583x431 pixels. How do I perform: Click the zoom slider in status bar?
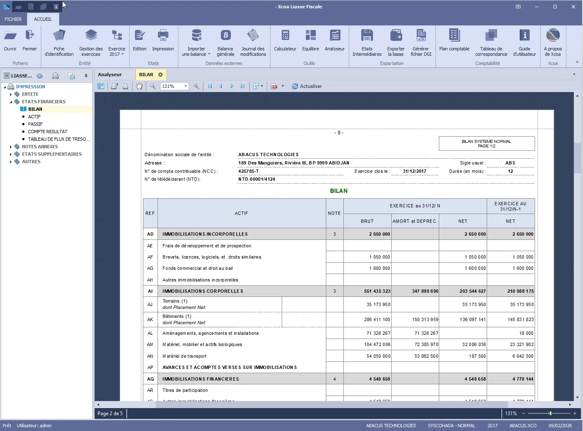coord(550,414)
